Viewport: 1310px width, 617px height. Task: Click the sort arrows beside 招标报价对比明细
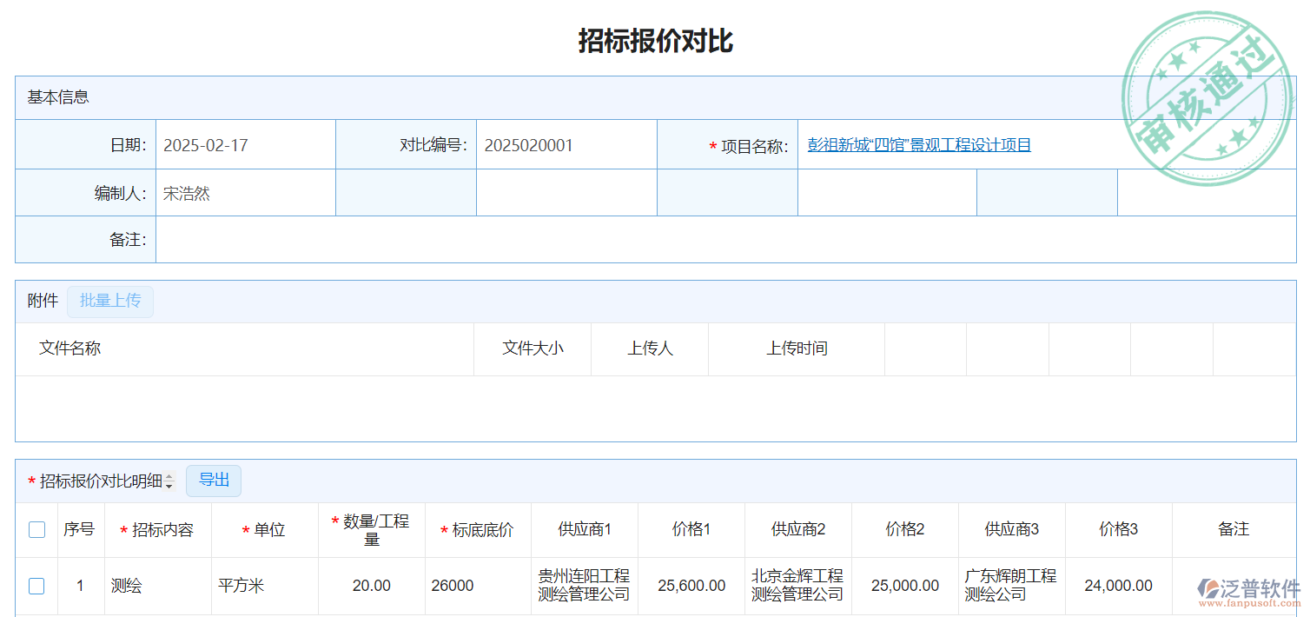tap(169, 481)
